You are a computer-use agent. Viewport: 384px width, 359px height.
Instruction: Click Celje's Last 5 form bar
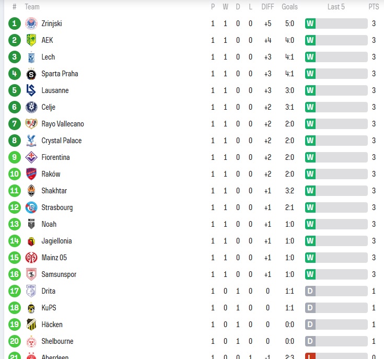(336, 107)
